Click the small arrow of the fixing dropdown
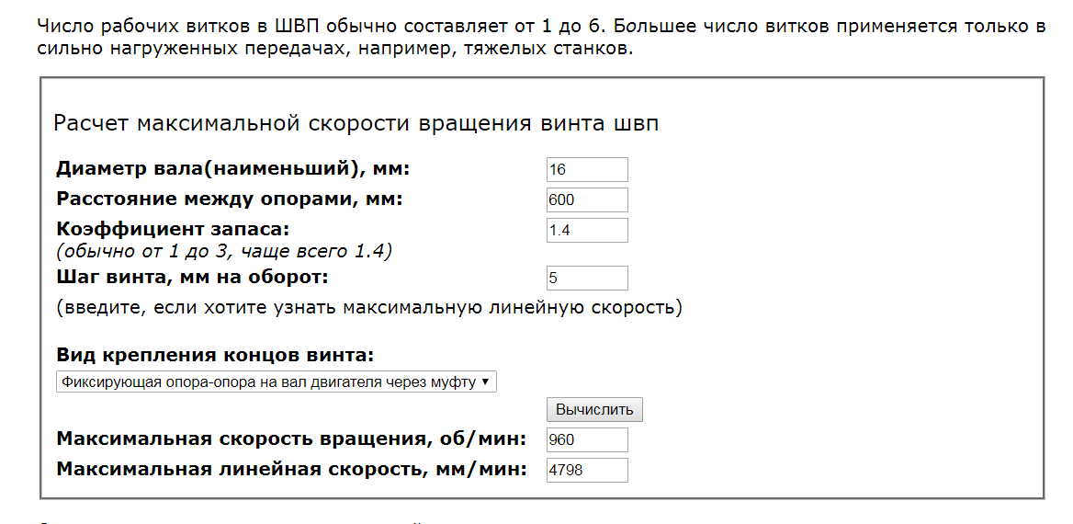The height and width of the screenshot is (524, 1073). point(485,382)
